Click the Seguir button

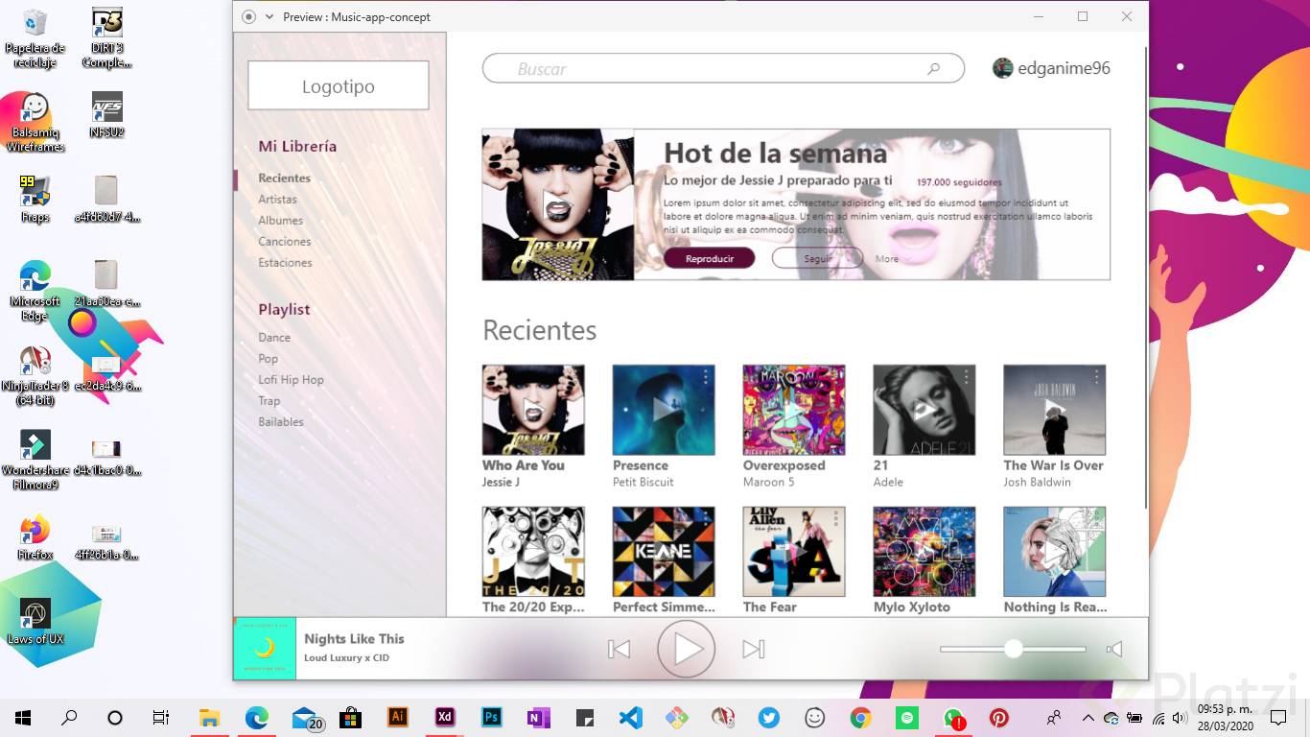pyautogui.click(x=817, y=258)
